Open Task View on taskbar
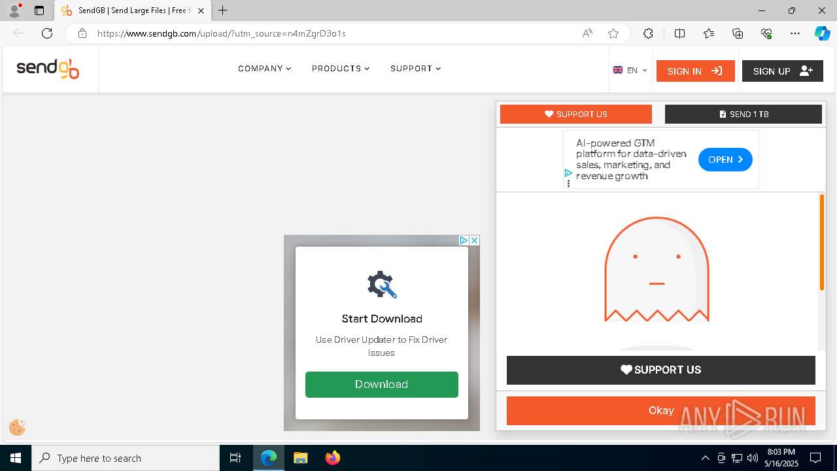 (x=235, y=458)
